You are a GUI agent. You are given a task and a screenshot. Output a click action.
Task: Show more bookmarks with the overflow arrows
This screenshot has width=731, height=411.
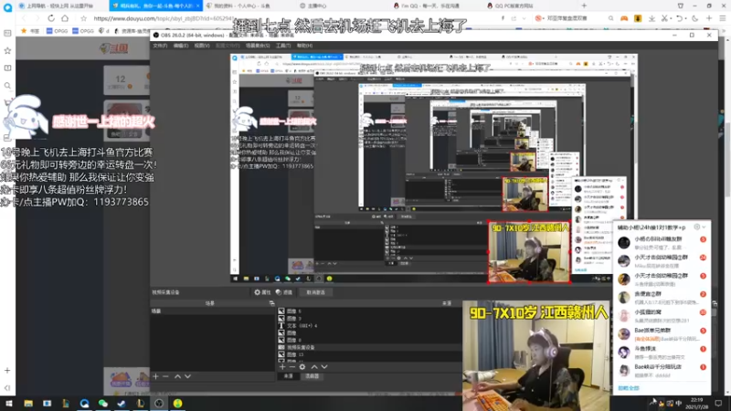click(725, 31)
